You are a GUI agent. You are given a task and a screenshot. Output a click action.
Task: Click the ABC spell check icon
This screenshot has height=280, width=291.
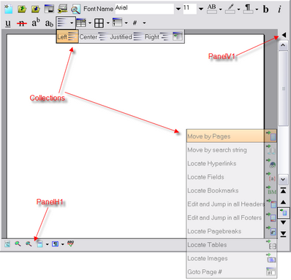pyautogui.click(x=70, y=244)
